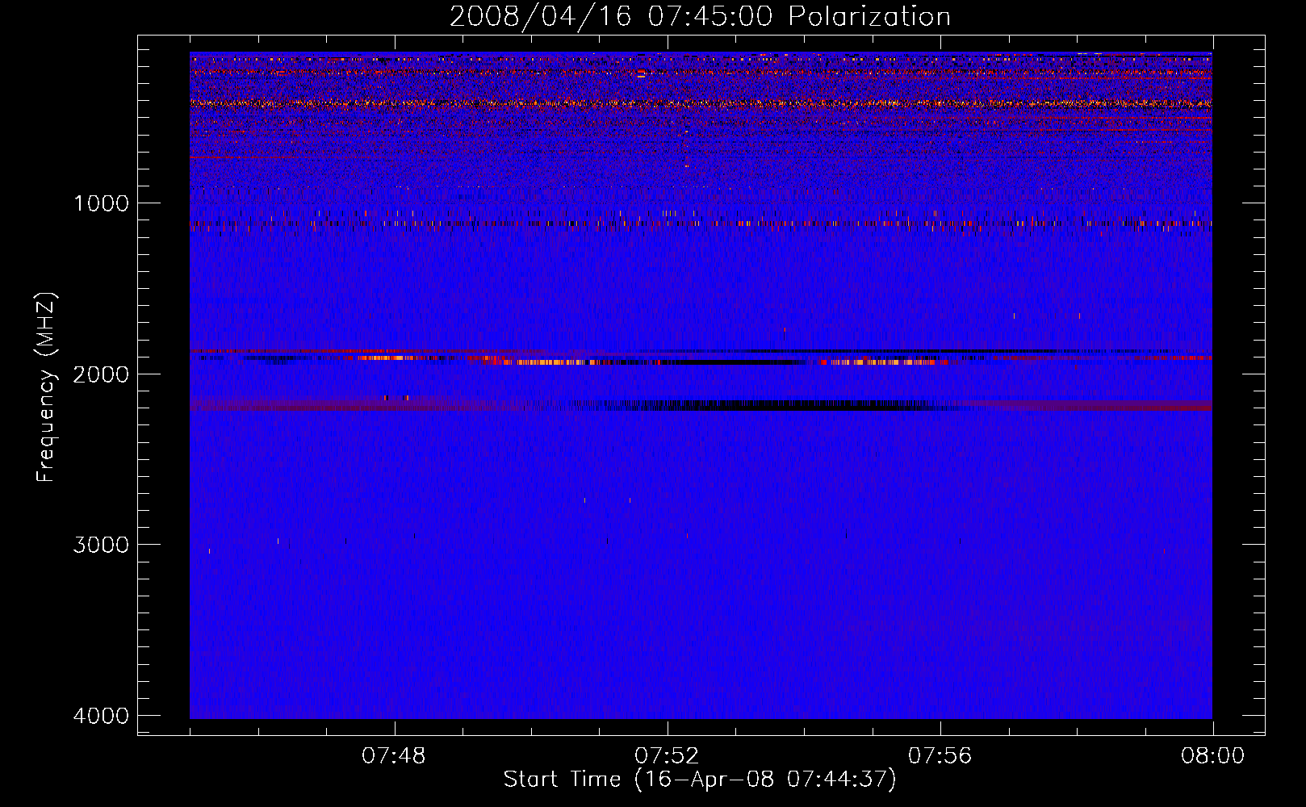The width and height of the screenshot is (1306, 807).
Task: Click the 07:52 time tick label
Action: [x=667, y=756]
